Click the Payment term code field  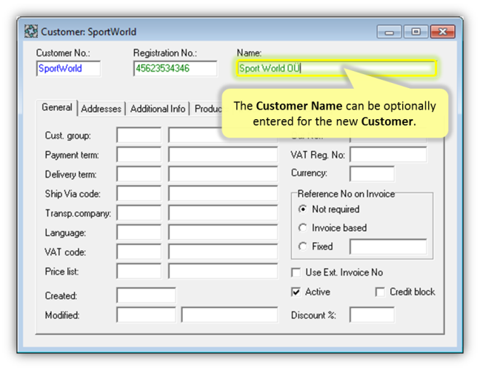pyautogui.click(x=139, y=155)
